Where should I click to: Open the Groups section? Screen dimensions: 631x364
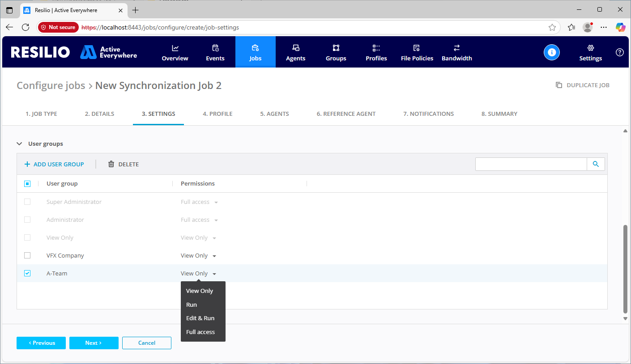click(336, 52)
